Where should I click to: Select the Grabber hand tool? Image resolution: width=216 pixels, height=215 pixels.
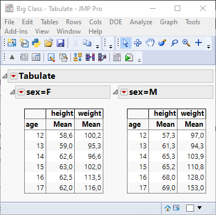point(150,42)
